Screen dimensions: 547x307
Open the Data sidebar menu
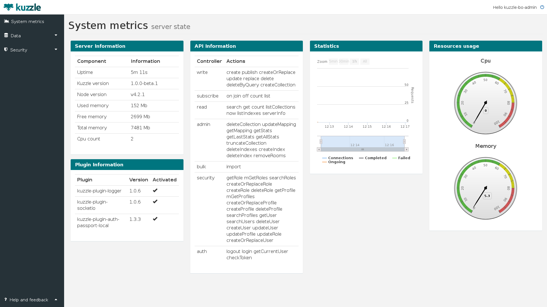coord(32,36)
